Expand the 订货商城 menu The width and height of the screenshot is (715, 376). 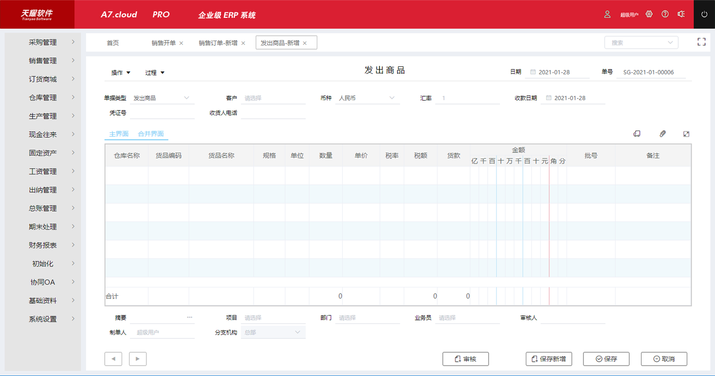point(43,79)
